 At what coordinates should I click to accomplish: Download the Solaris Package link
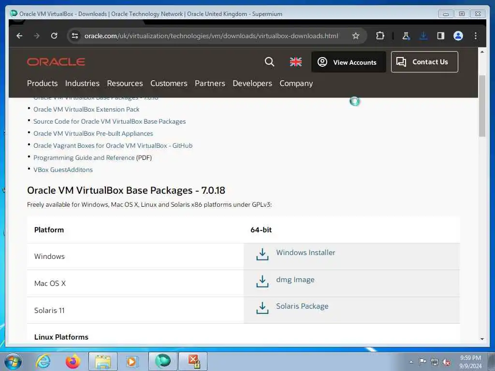coord(302,306)
